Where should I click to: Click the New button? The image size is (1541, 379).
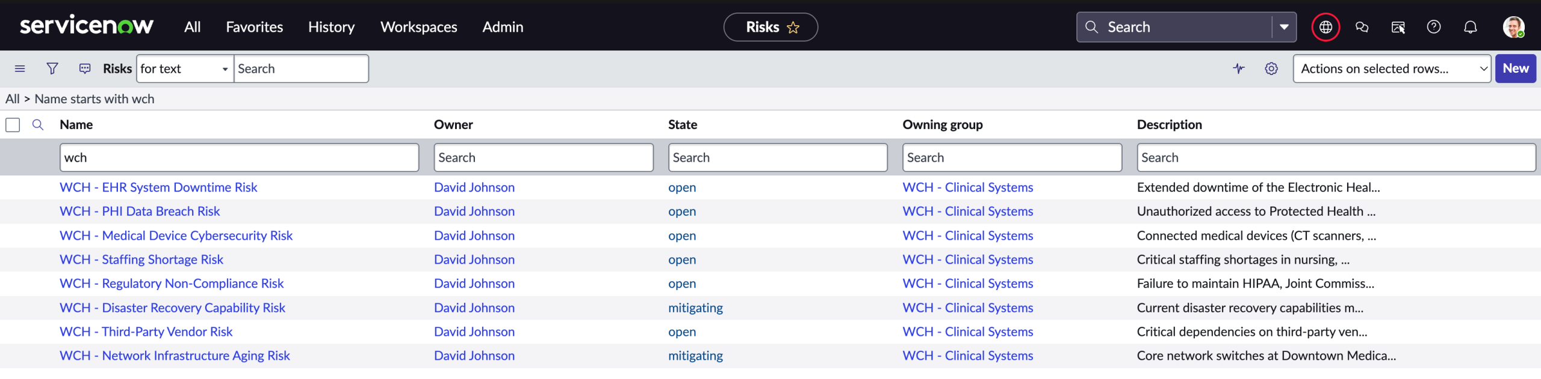(1516, 68)
